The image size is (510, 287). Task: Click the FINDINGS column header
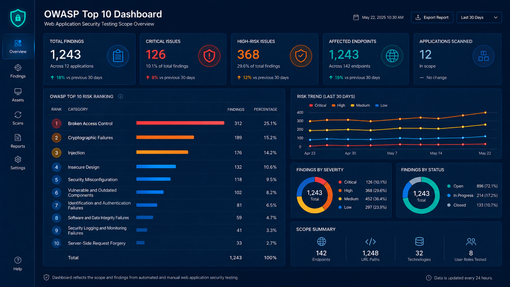[x=236, y=109]
